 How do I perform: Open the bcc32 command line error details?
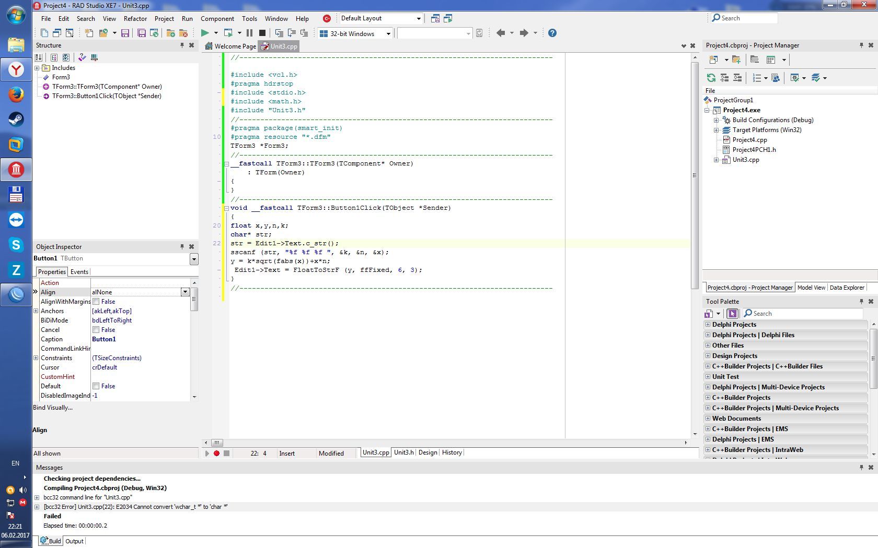point(36,497)
